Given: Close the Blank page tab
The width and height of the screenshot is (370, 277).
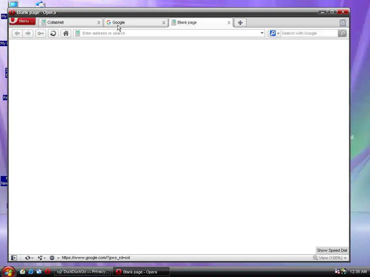Looking at the screenshot, I should pos(229,23).
